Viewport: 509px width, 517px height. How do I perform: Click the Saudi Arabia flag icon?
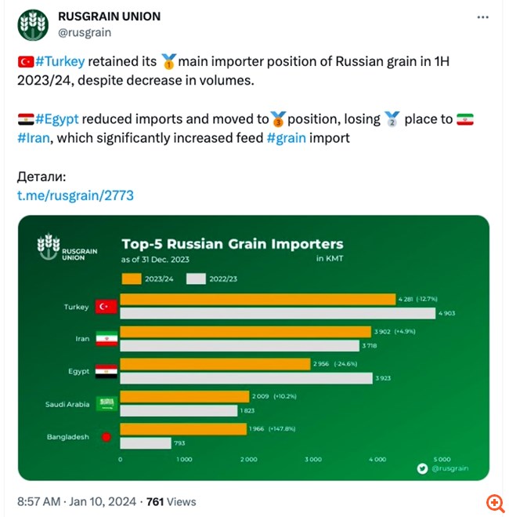tap(105, 404)
